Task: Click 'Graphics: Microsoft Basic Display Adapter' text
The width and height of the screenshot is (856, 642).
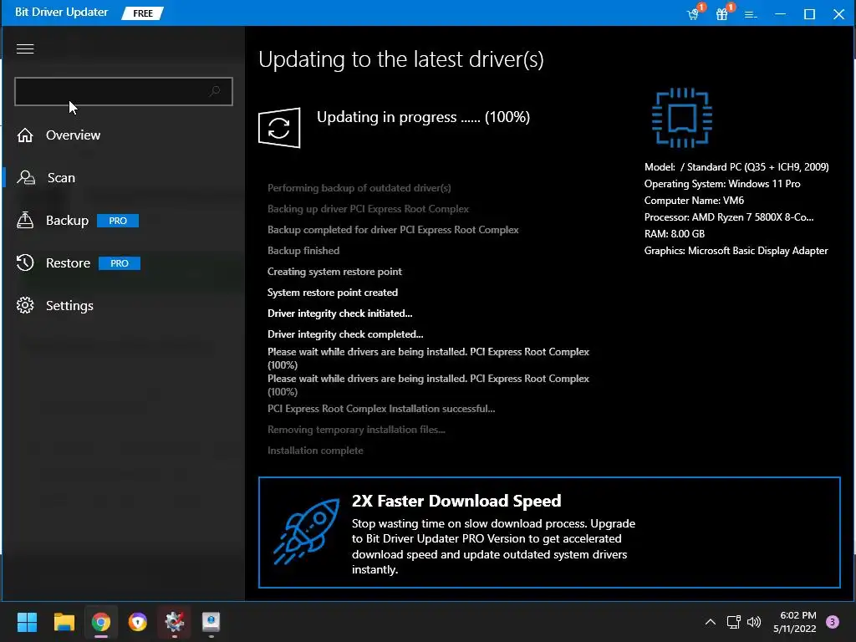Action: tap(736, 251)
